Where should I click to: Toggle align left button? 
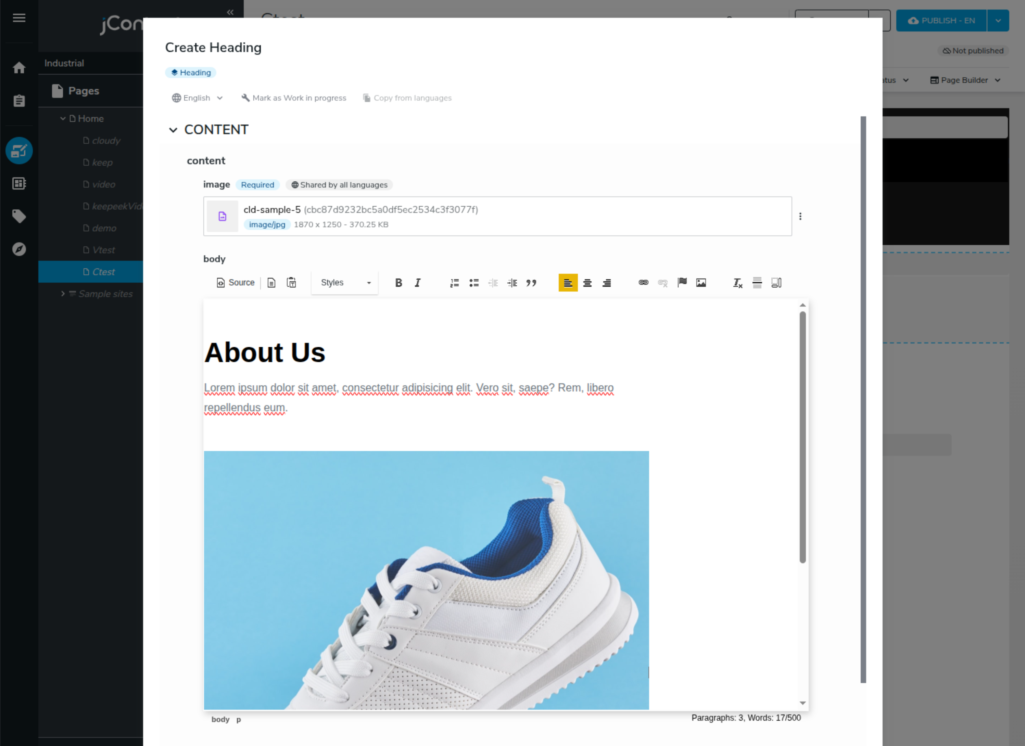coord(568,283)
